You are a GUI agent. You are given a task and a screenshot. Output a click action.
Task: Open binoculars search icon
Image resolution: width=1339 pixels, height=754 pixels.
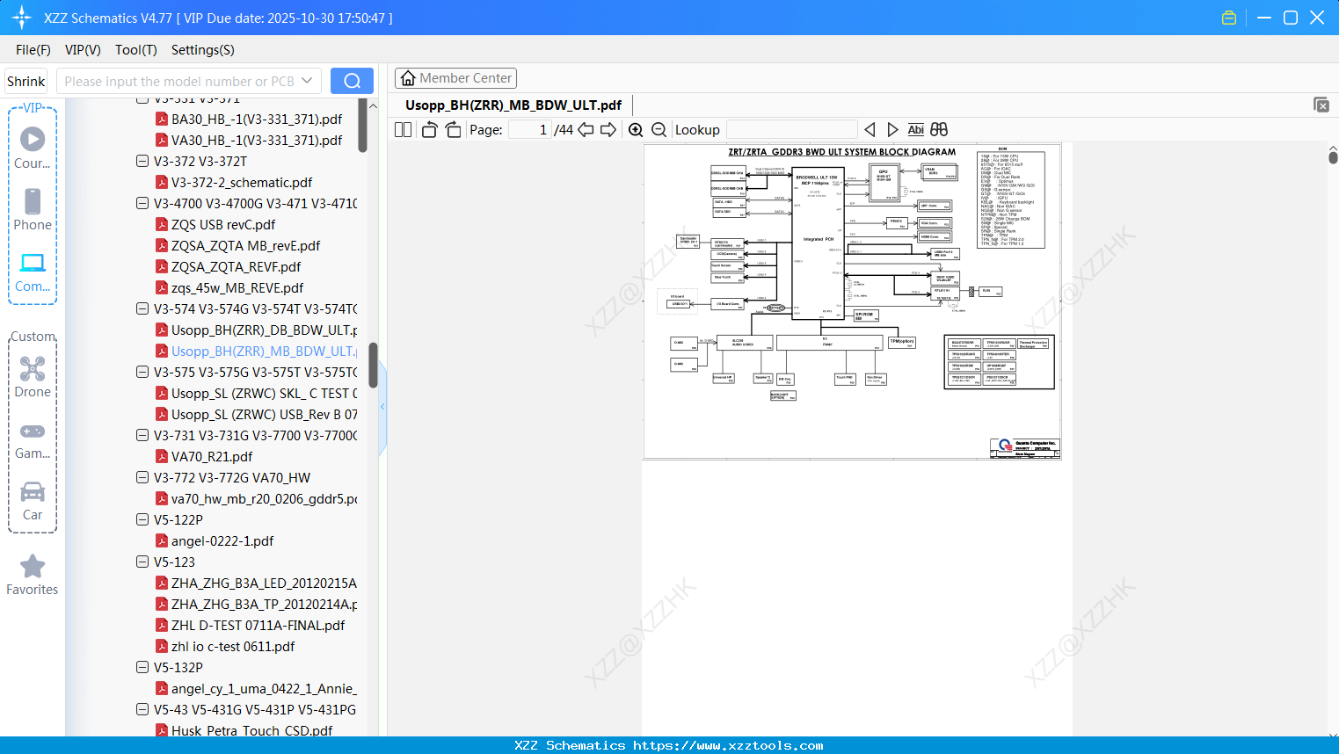pyautogui.click(x=939, y=130)
